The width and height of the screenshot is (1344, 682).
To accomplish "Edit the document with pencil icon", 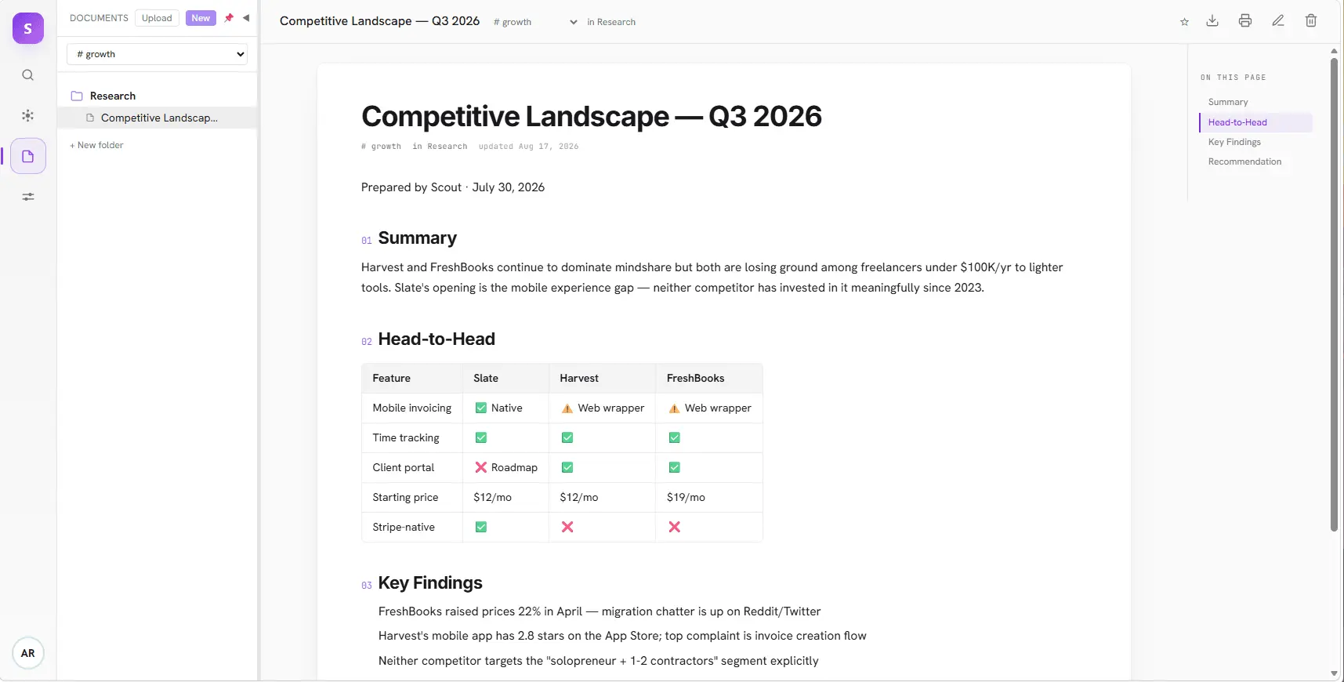I will (x=1278, y=21).
